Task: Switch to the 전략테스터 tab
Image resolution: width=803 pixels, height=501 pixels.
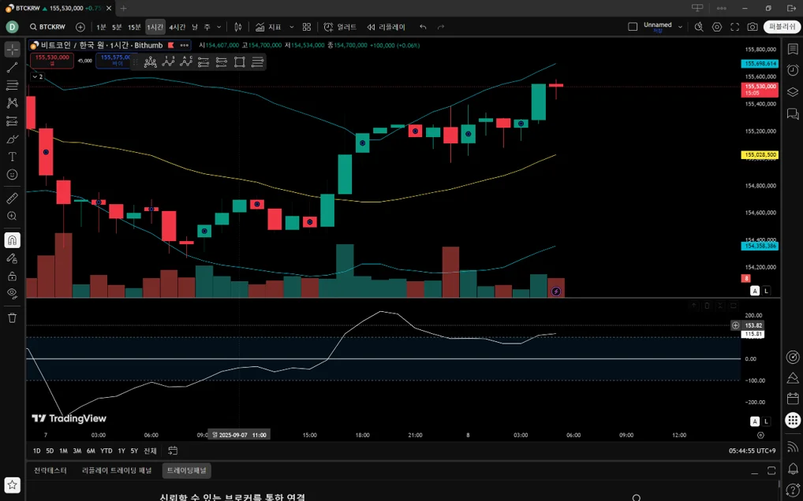Action: (50, 470)
